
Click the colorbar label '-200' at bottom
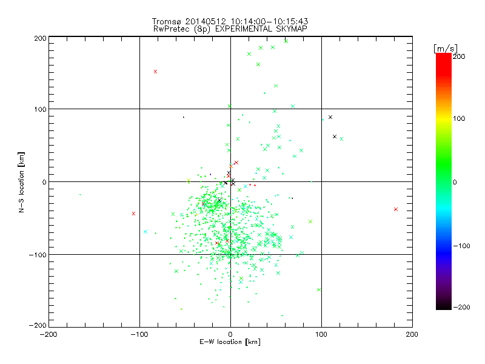pyautogui.click(x=461, y=307)
